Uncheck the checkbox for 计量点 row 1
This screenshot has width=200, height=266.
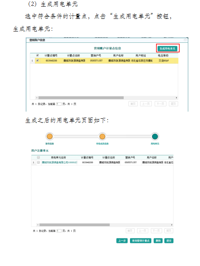coord(37,60)
